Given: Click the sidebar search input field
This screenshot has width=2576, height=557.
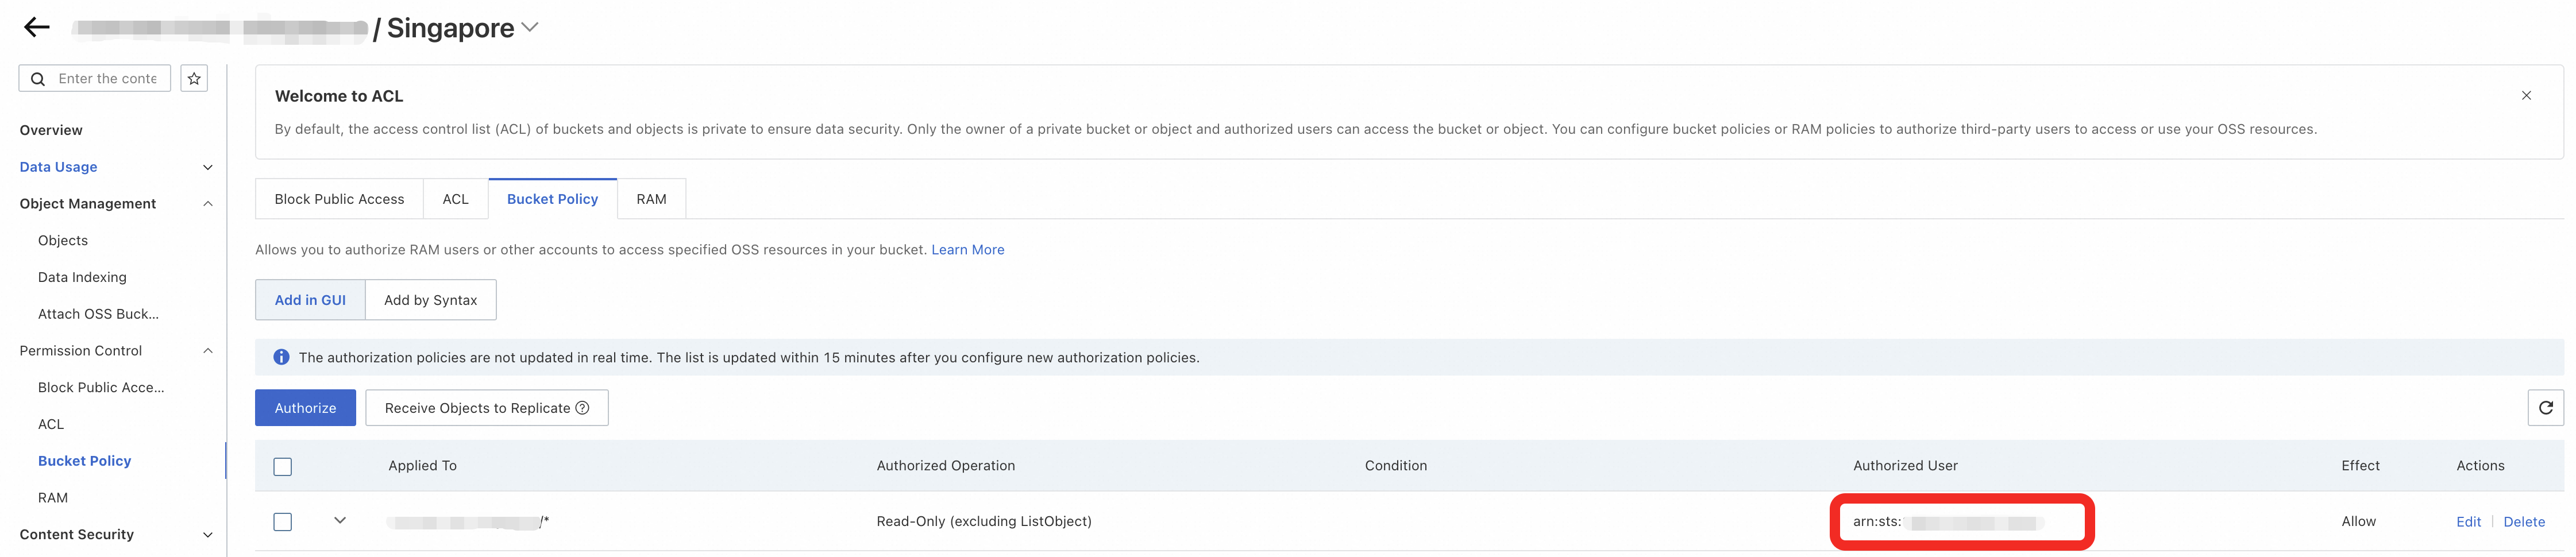Looking at the screenshot, I should click(108, 79).
